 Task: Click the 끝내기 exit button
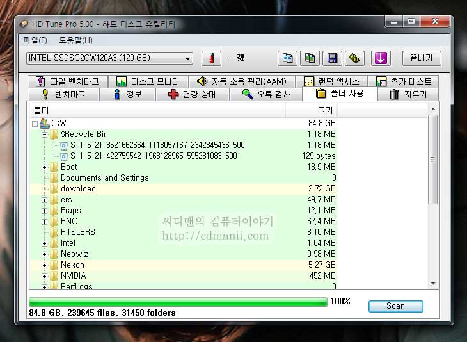pyautogui.click(x=422, y=58)
